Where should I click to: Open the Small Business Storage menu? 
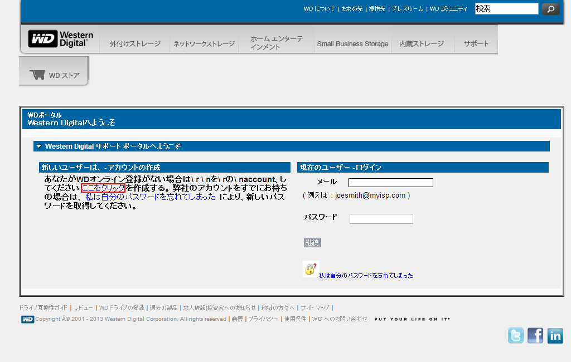[x=352, y=43]
